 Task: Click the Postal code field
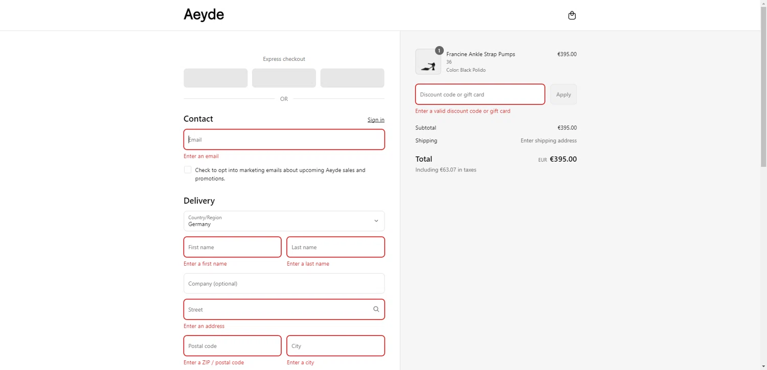click(x=232, y=346)
